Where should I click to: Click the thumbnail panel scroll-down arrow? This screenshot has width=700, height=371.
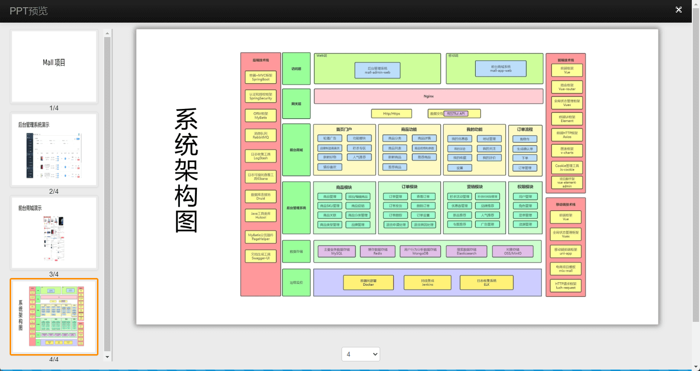[x=108, y=358]
